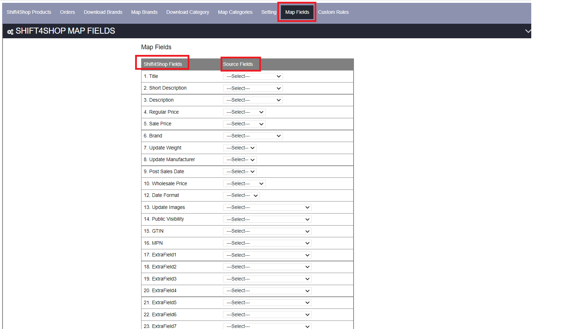The height and width of the screenshot is (329, 566).
Task: Click the '5. Sale Price' label
Action: click(157, 124)
